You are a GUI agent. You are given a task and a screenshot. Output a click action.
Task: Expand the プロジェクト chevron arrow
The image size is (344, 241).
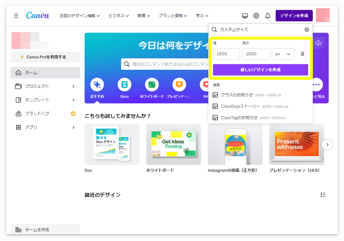click(x=74, y=86)
